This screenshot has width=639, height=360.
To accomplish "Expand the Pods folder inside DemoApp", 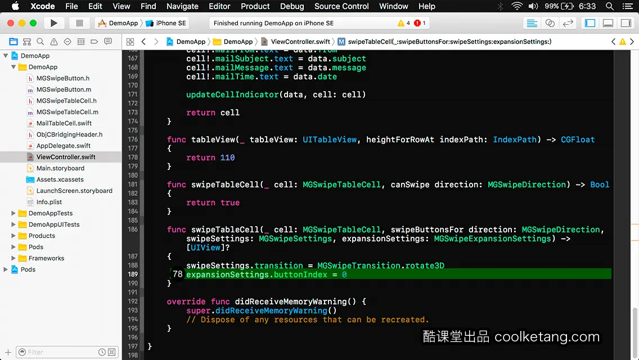I will (13, 247).
